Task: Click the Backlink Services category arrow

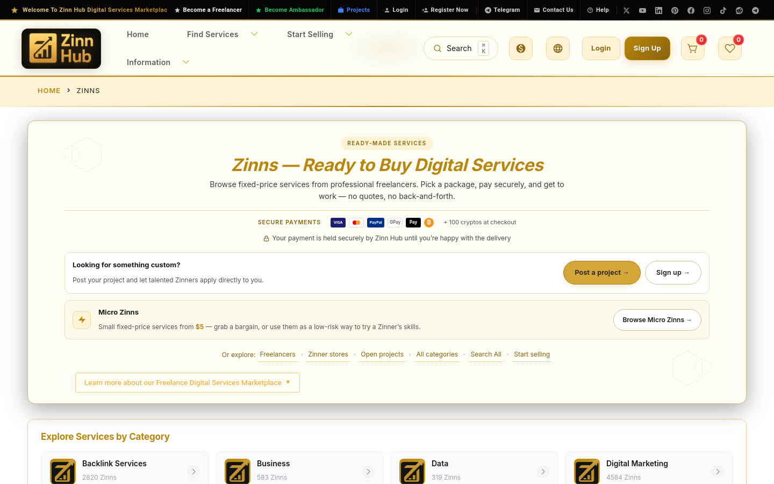Action: tap(193, 472)
